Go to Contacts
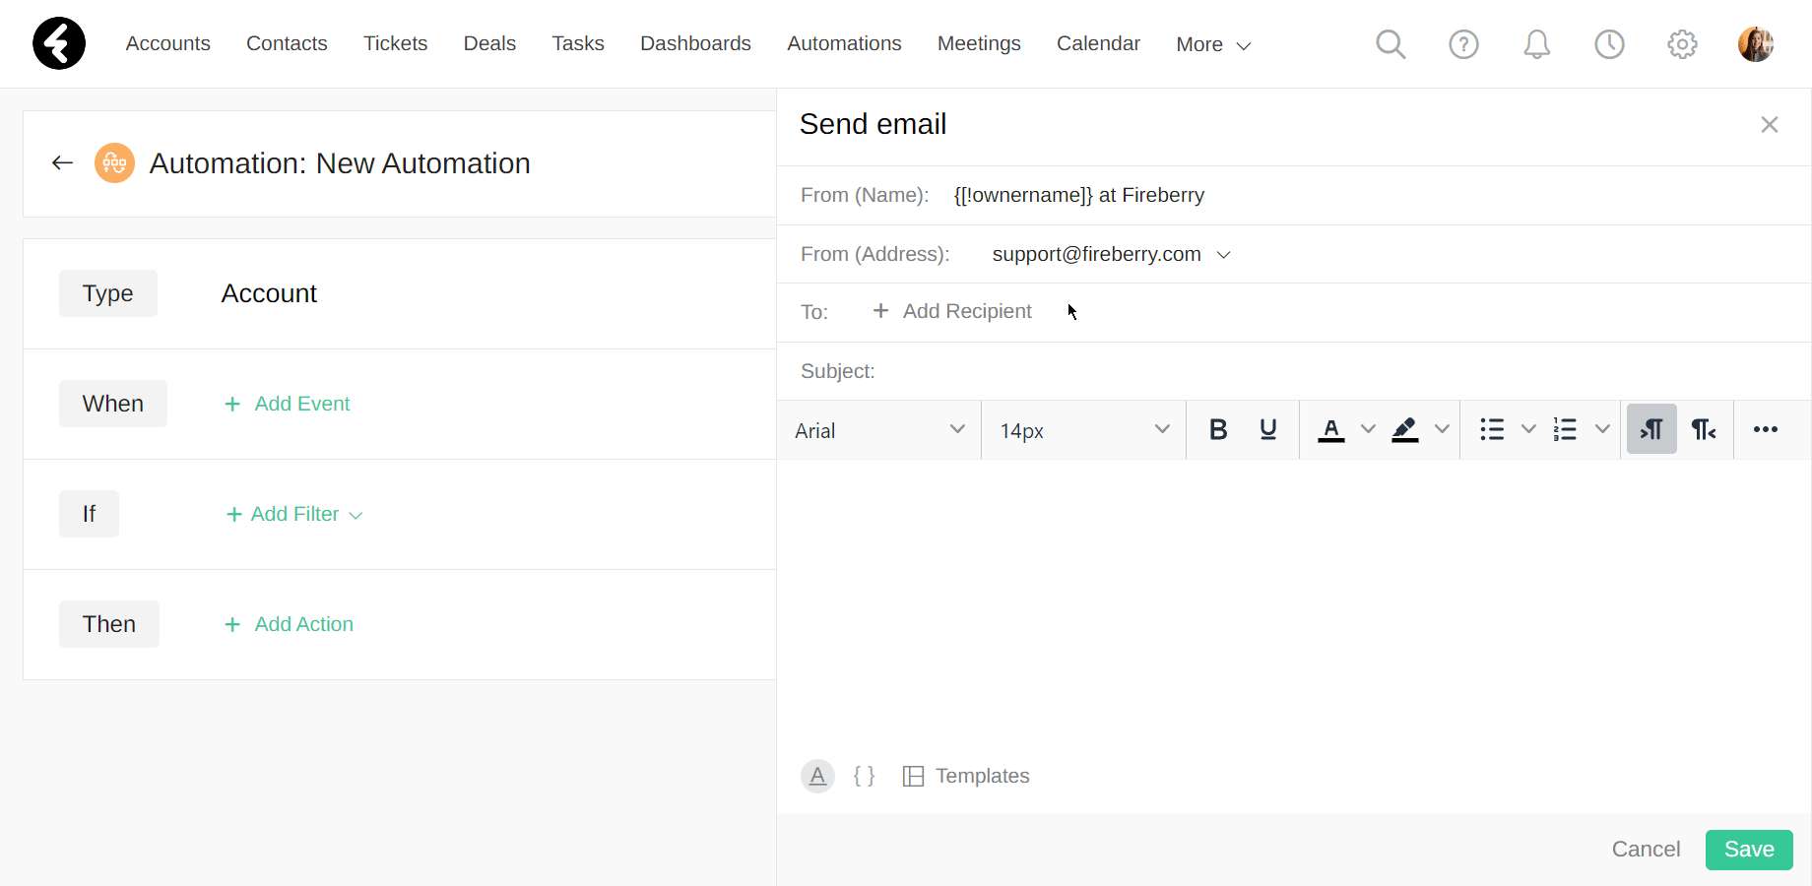Screen dimensions: 1812x886 pyautogui.click(x=287, y=43)
